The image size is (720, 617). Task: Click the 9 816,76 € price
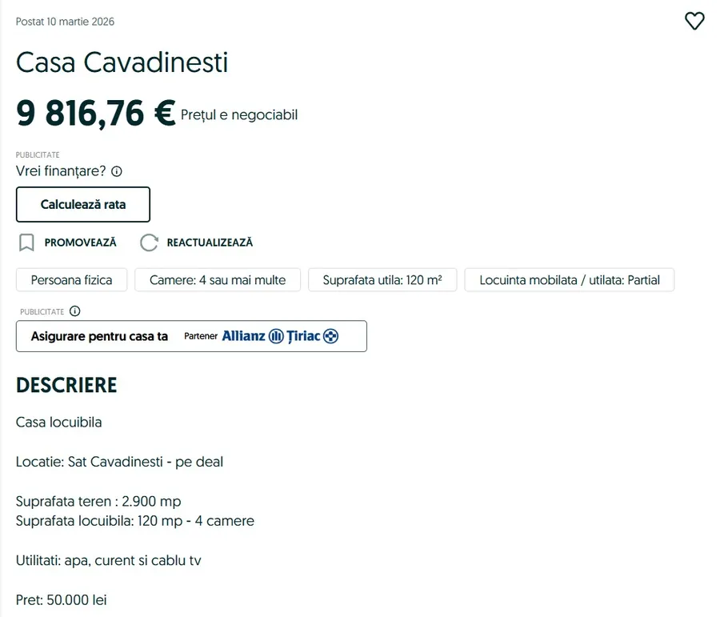pyautogui.click(x=95, y=113)
